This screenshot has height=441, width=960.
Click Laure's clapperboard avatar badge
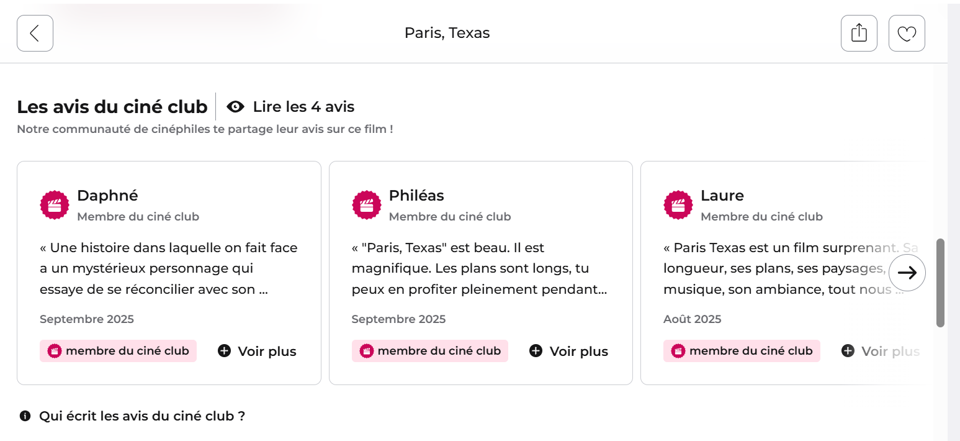click(x=678, y=205)
